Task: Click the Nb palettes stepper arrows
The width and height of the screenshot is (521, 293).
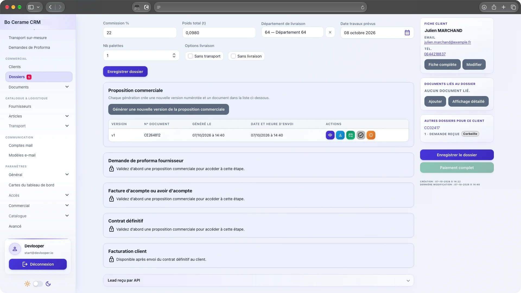Action: [174, 55]
